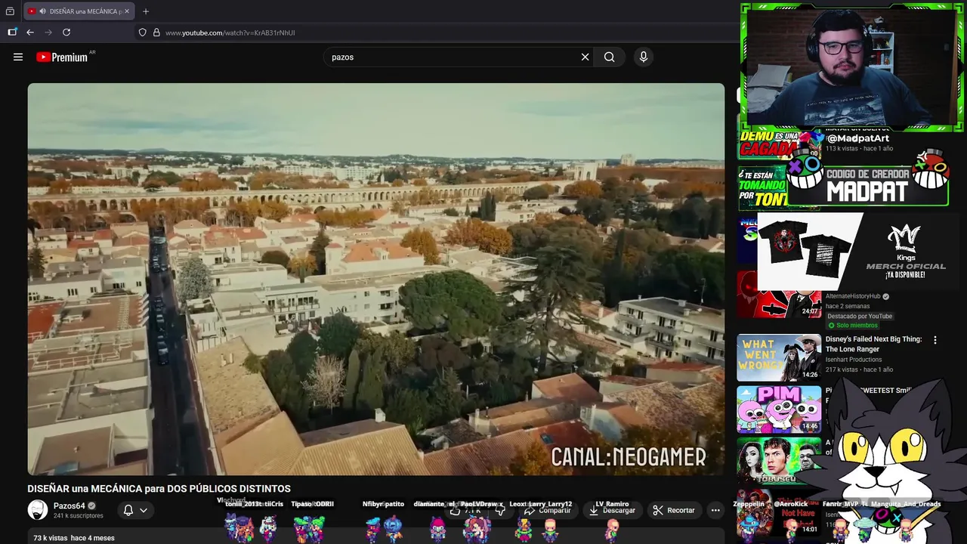The height and width of the screenshot is (544, 967).
Task: Click the Descargar download button
Action: click(613, 510)
